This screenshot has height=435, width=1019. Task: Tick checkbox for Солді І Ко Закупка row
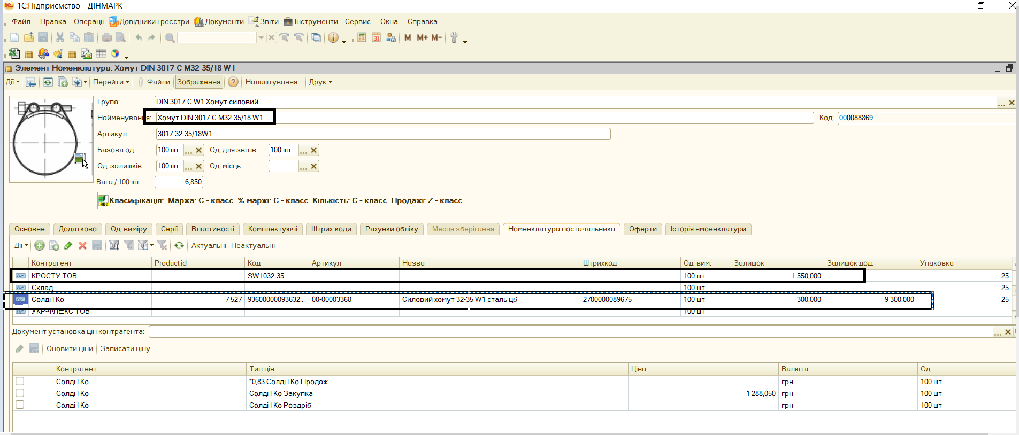pos(20,393)
